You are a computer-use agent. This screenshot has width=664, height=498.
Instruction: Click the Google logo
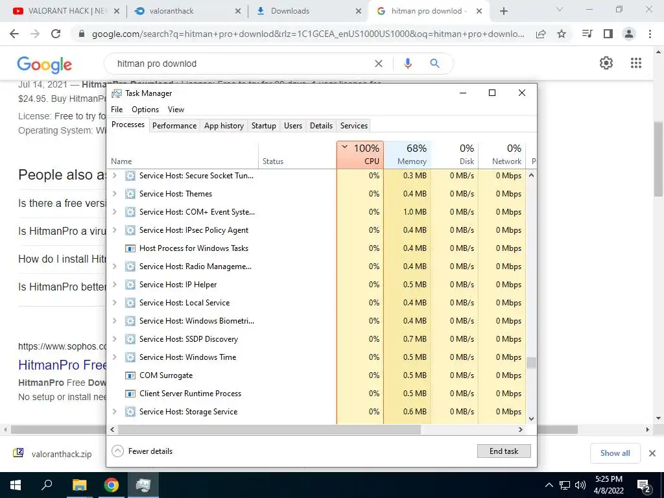tap(45, 64)
